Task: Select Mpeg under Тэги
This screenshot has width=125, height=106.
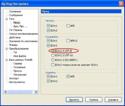Action: coord(16,23)
